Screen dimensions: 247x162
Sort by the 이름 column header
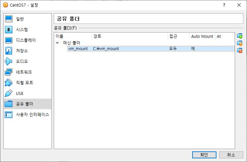coord(73,37)
